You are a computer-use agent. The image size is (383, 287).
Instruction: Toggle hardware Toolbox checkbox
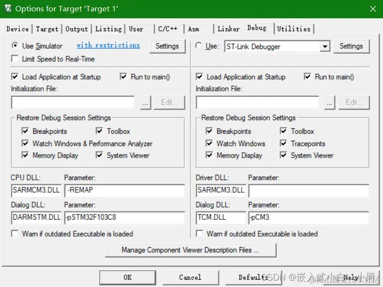(x=283, y=131)
